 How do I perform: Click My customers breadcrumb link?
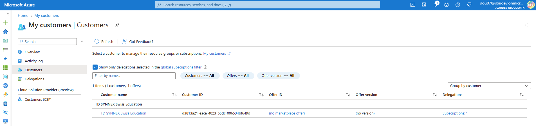click(47, 15)
